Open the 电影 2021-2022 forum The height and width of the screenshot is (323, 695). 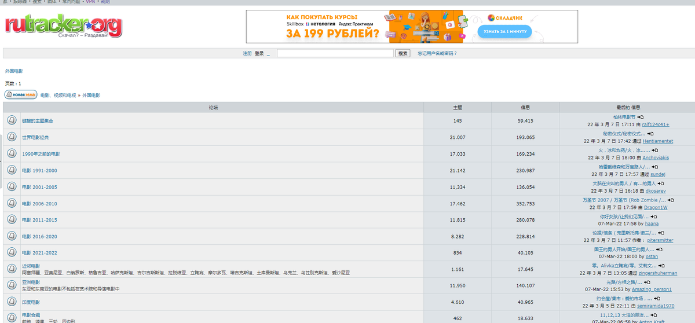click(x=39, y=253)
